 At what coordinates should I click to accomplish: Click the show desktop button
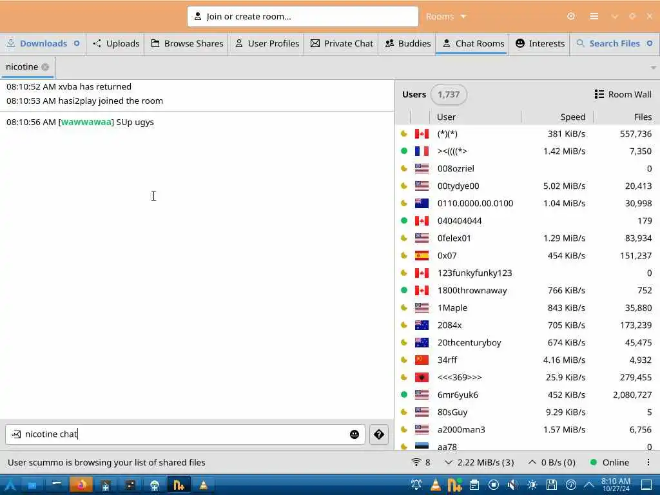(646, 485)
